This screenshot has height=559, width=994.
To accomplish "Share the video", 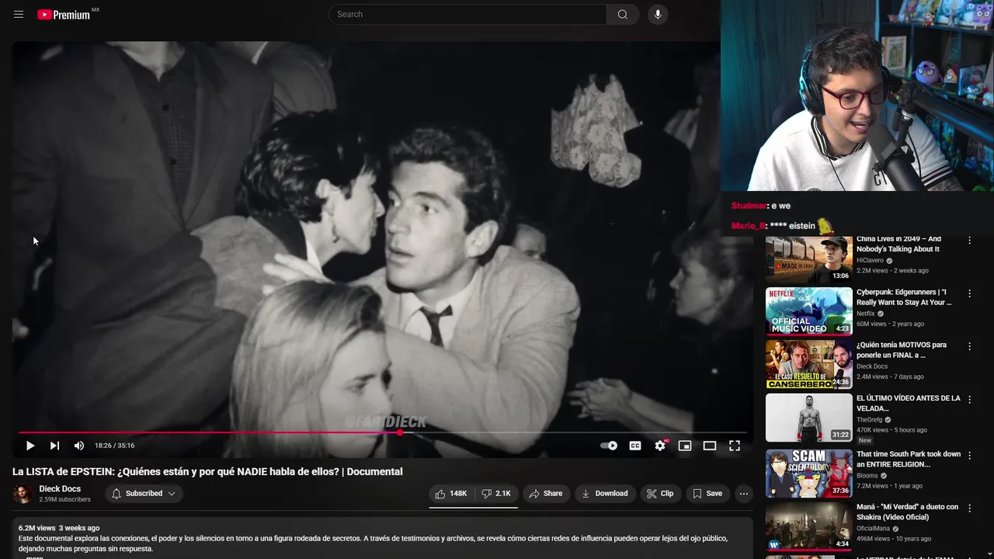I will click(x=545, y=494).
